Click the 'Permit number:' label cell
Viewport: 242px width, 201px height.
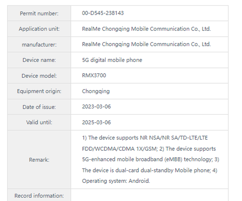[x=39, y=13]
